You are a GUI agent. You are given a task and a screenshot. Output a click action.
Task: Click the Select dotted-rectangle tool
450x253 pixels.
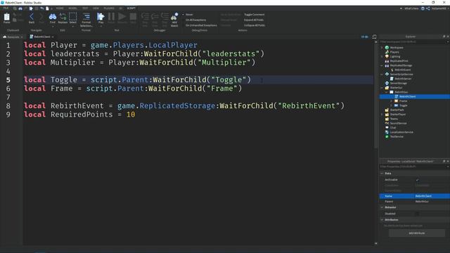pyautogui.click(x=73, y=18)
